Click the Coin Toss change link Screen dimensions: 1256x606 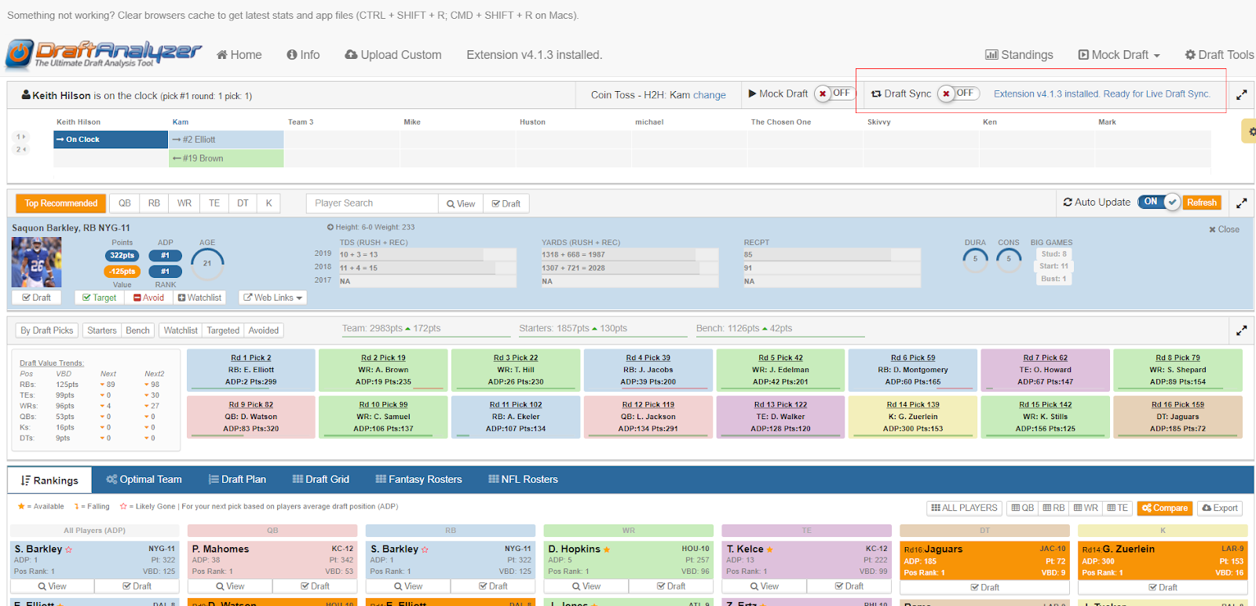click(x=710, y=95)
